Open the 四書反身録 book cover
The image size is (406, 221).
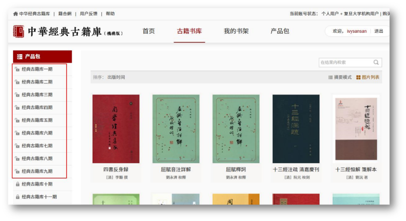tap(116, 129)
